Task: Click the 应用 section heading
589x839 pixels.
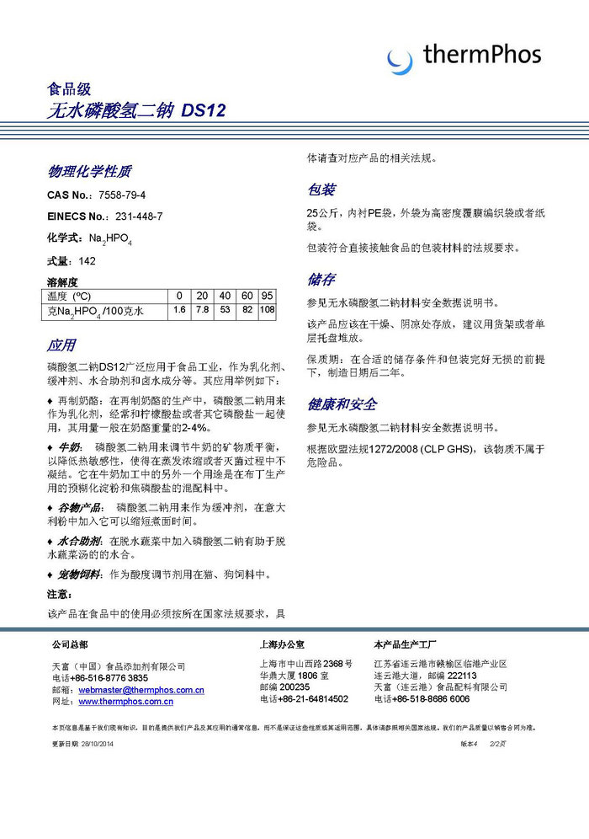Action: (x=61, y=345)
